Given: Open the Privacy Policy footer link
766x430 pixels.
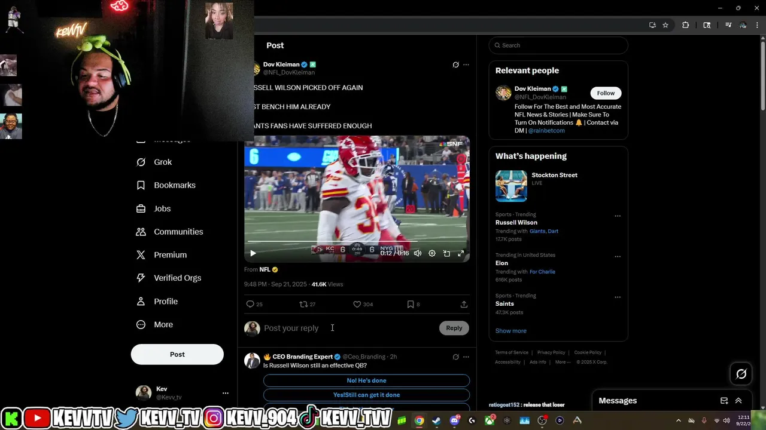Looking at the screenshot, I should (551, 352).
